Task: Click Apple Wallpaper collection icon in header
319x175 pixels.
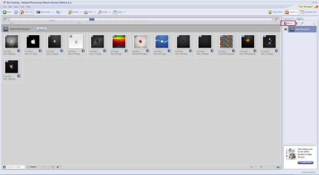Action: [x=6, y=29]
